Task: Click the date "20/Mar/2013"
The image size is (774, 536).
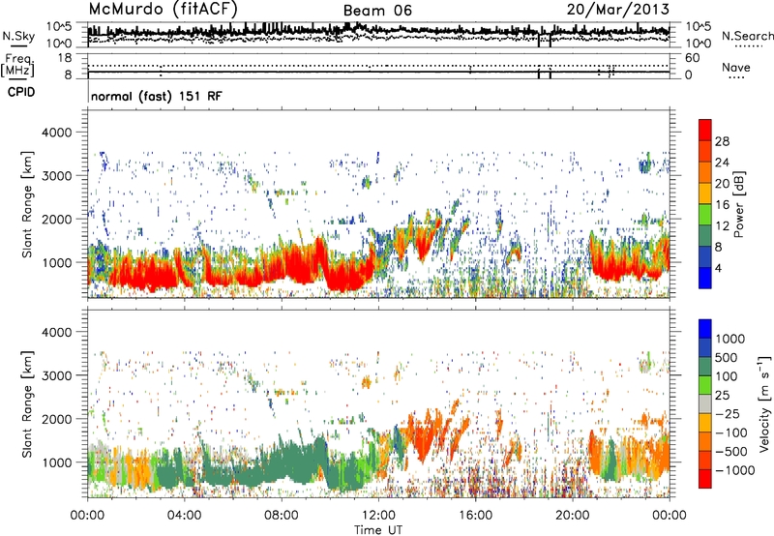Action: tap(618, 10)
